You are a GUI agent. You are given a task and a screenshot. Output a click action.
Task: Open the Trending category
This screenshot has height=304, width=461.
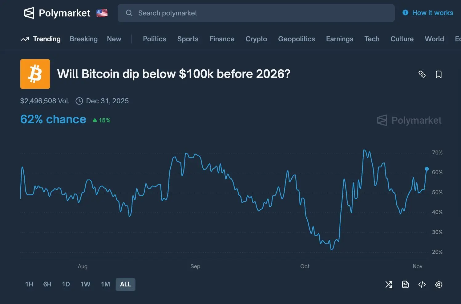41,39
